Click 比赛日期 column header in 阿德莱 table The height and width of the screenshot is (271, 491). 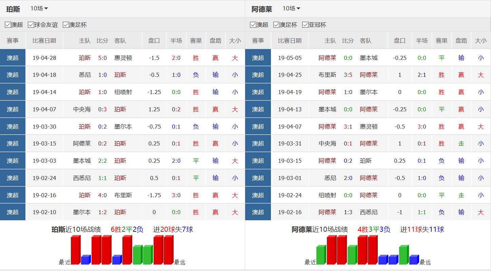[x=290, y=41]
